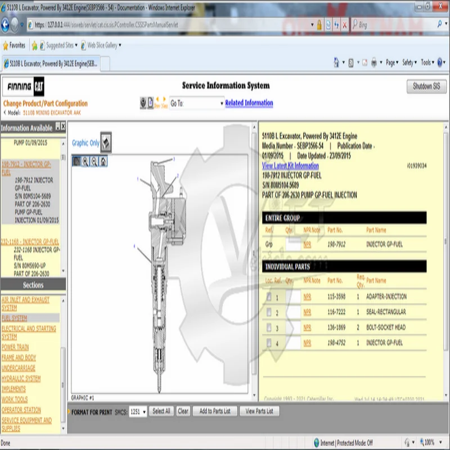450x450 pixels.
Task: Open the HYDRAULIC SYSTEM section
Action: tap(21, 379)
